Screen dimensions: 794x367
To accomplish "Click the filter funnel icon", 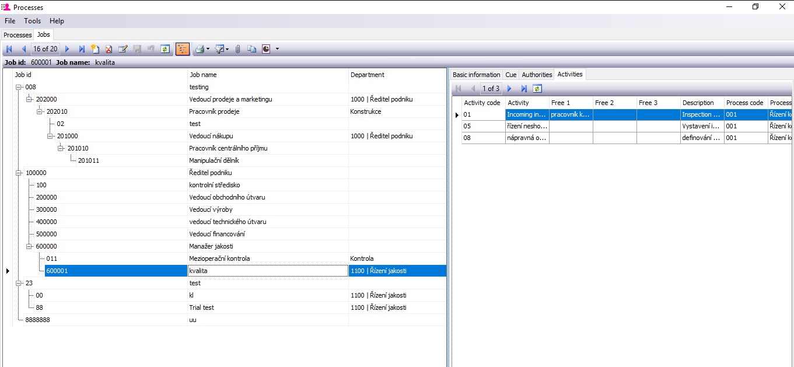I will 219,49.
